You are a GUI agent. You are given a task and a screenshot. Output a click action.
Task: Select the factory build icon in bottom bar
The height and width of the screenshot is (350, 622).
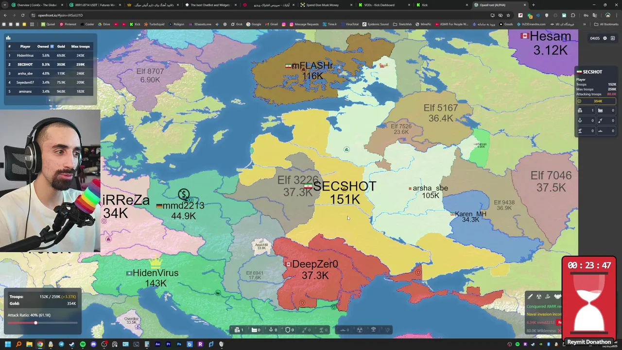(x=254, y=330)
